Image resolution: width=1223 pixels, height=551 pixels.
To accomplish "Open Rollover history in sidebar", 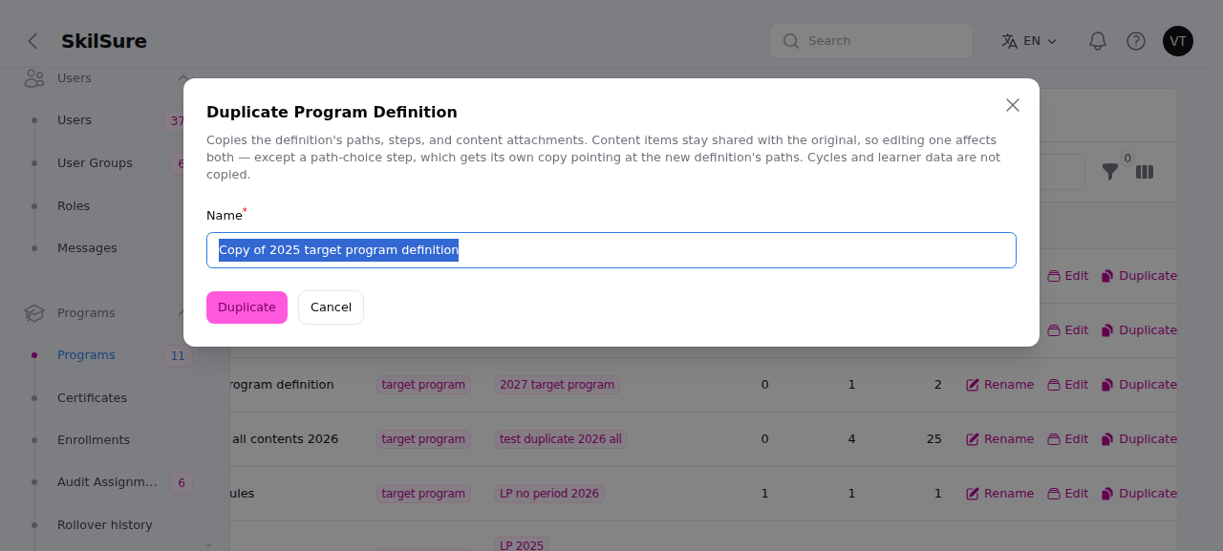I will 105,525.
